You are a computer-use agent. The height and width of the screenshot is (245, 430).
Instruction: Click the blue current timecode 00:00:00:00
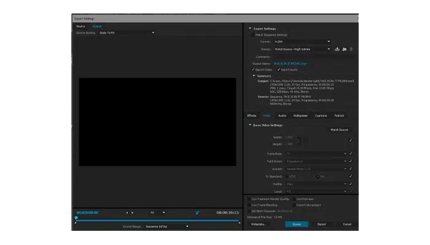coord(87,213)
